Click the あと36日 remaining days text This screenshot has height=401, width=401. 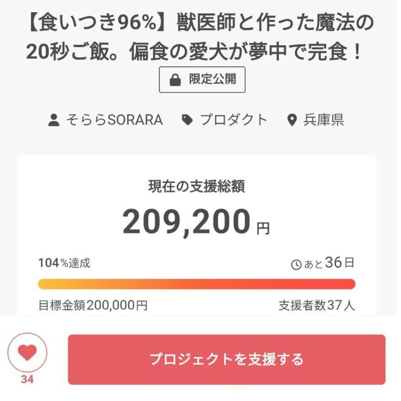(329, 263)
